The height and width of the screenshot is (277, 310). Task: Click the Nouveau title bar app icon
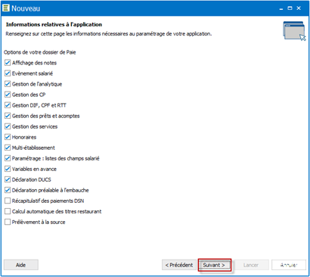coord(5,8)
